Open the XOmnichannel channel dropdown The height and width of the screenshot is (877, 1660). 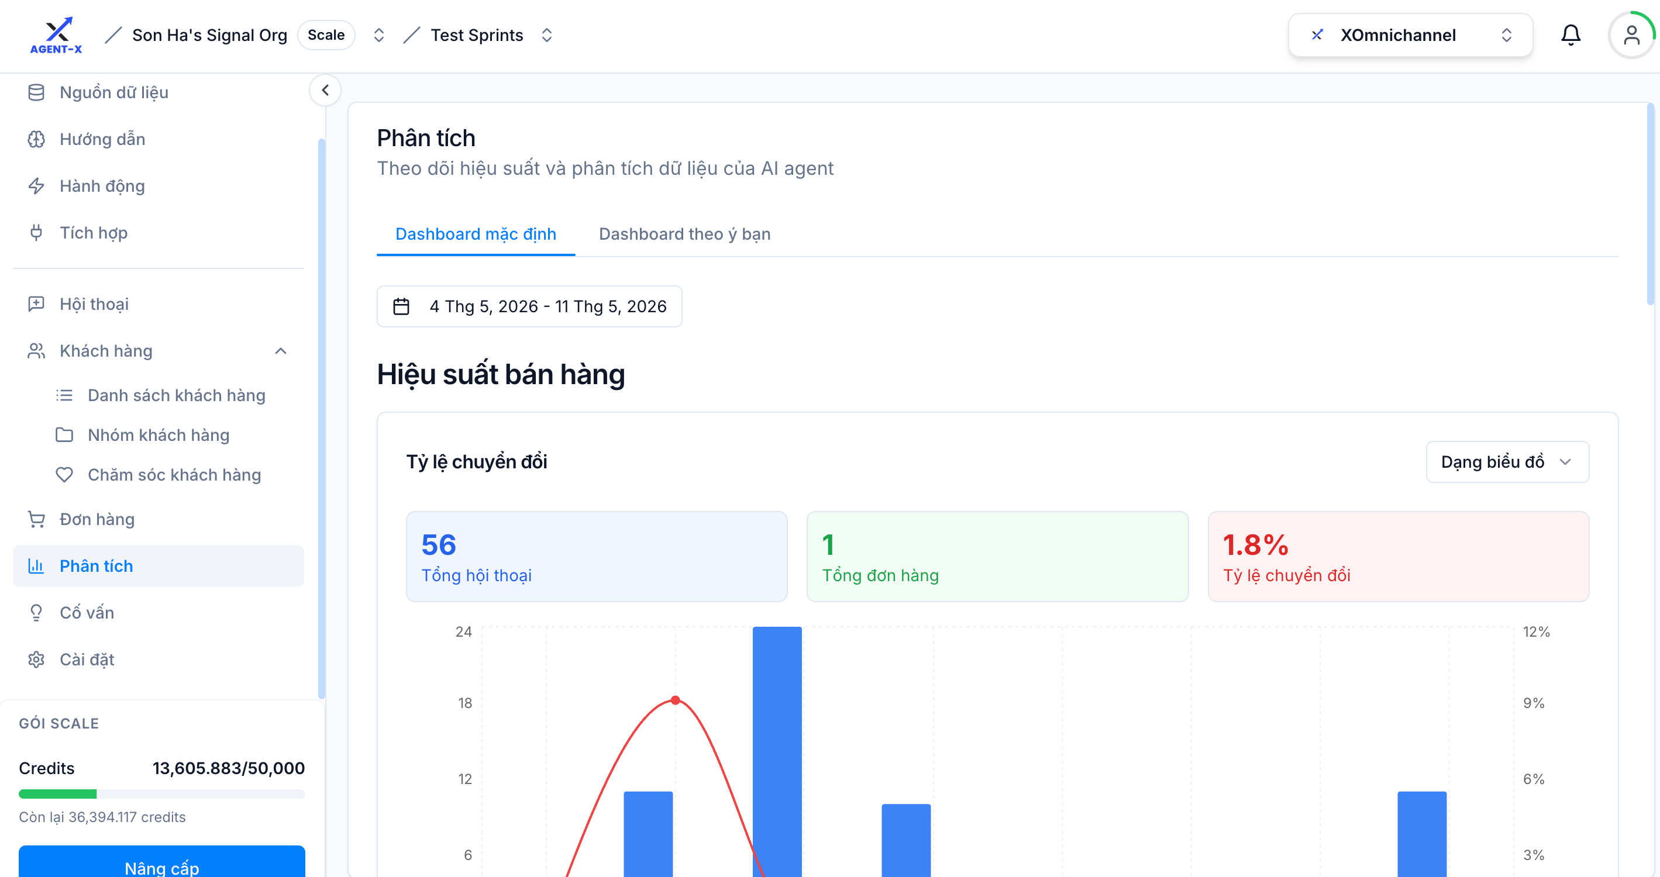point(1411,34)
